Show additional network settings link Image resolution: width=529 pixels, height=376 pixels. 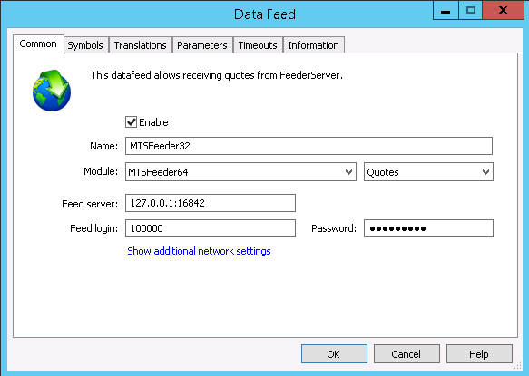point(199,251)
